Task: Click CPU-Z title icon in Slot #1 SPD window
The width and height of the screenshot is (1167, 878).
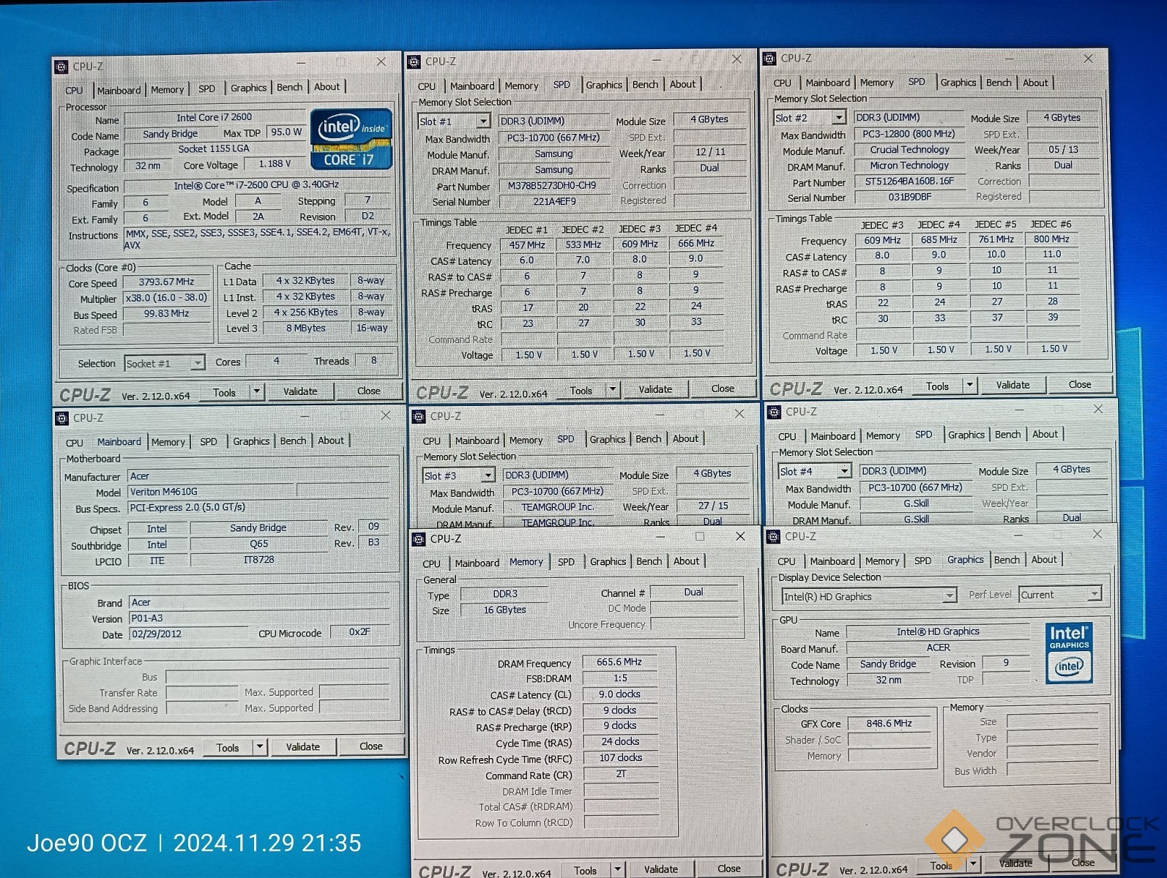Action: [x=414, y=62]
